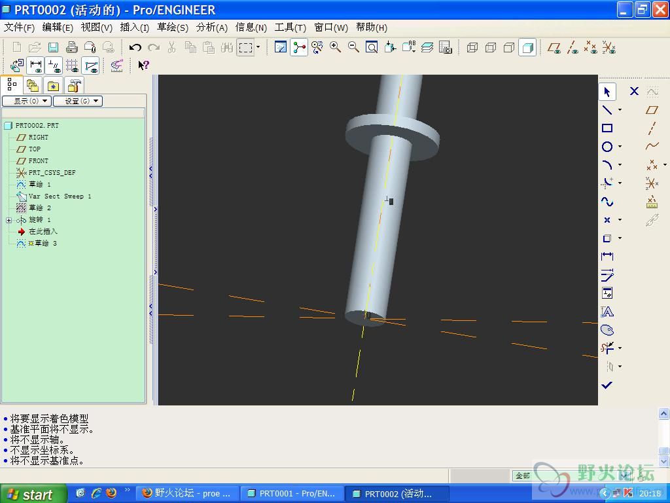Open the 显示(O) dropdown in model tree
Viewport: 670px width, 503px height.
point(27,101)
